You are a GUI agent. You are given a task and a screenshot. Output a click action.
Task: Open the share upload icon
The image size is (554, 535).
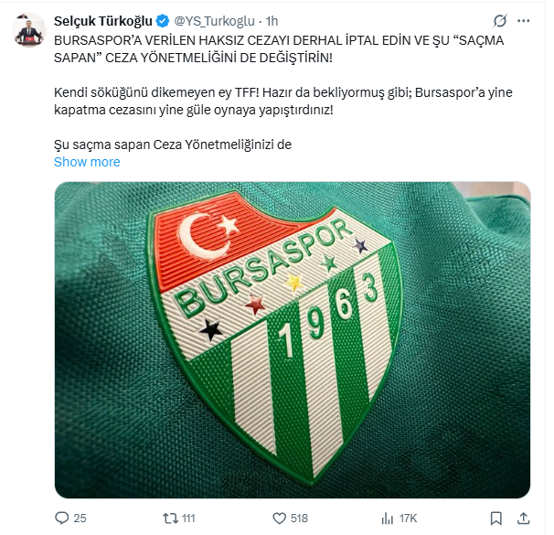[523, 519]
